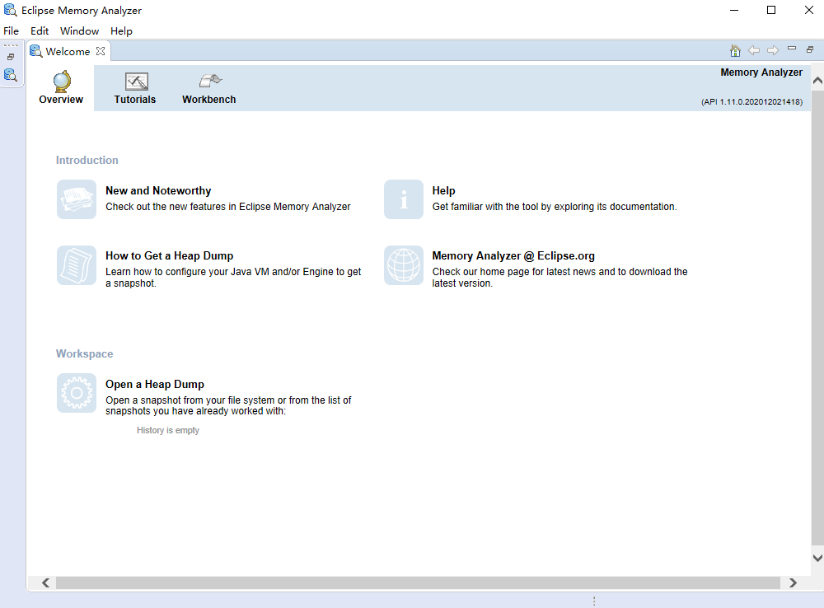The height and width of the screenshot is (608, 824).
Task: Click the How to Get a Heap Dump document icon
Action: (77, 265)
